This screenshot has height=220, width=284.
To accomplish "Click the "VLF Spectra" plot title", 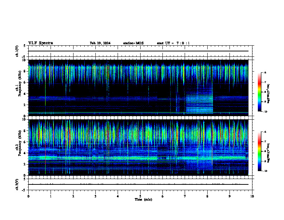I will tap(41, 43).
